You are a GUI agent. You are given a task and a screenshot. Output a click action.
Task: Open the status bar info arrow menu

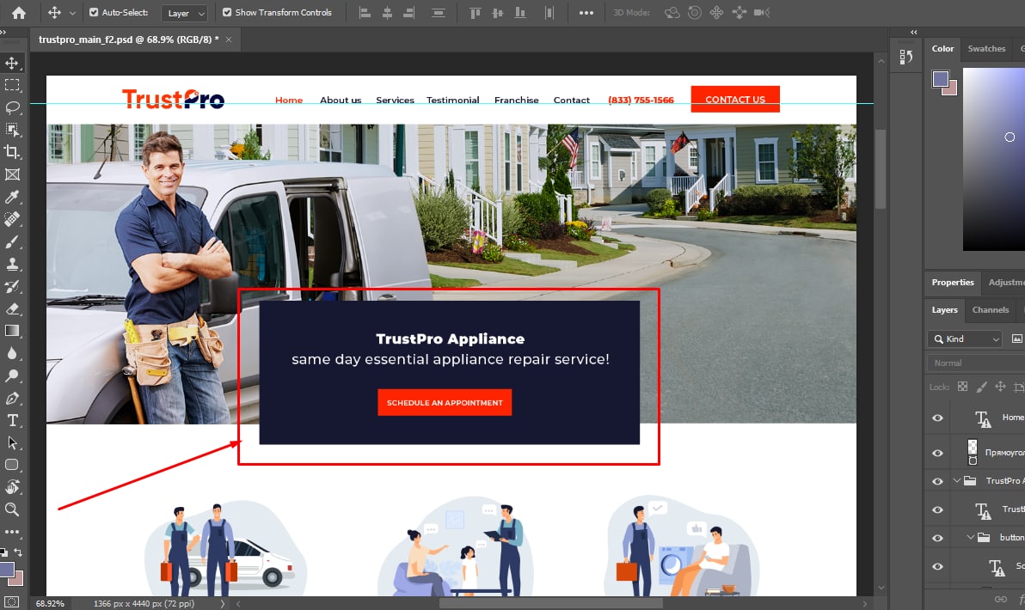pos(222,603)
